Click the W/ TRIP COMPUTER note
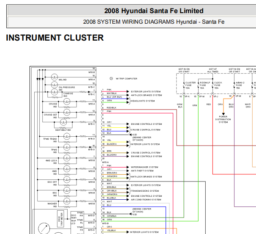Screen dimensions: 256x234 [127, 79]
